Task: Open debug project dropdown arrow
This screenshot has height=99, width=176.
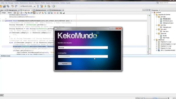Action: 51,6
